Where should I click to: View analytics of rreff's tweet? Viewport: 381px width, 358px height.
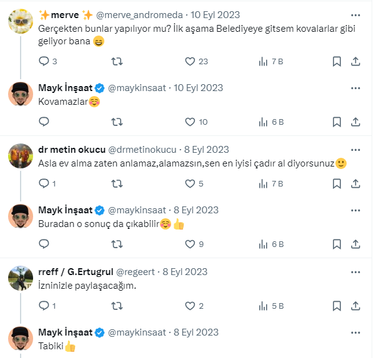[x=263, y=306]
